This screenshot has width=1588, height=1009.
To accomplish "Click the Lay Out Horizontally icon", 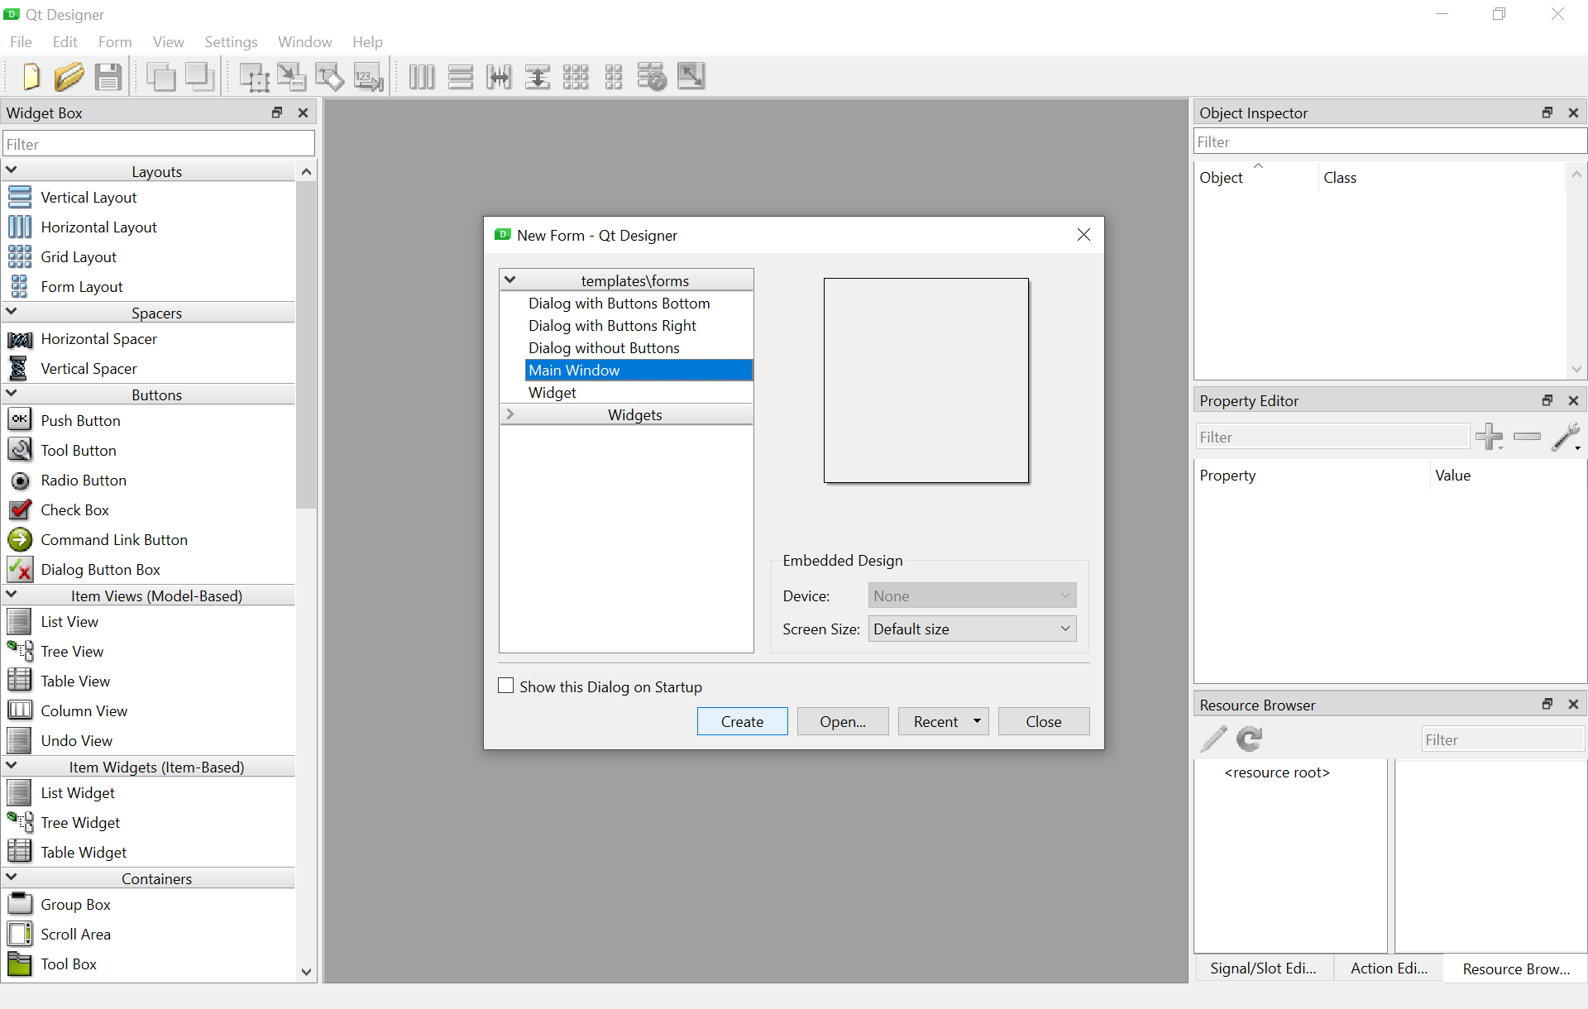I will [x=419, y=76].
